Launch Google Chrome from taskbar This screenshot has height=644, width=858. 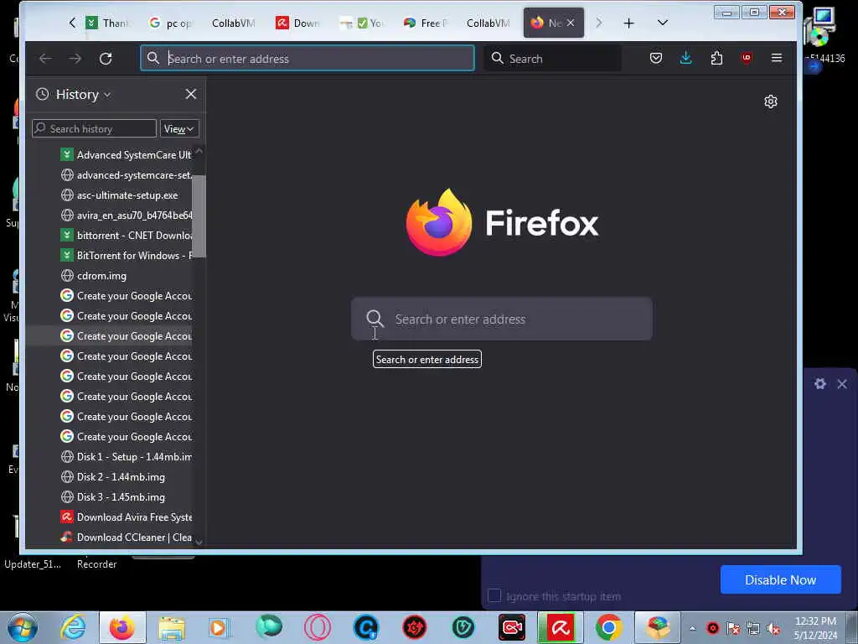coord(608,627)
